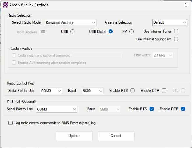The height and width of the screenshot is (148, 192).
Task: Check Enable DTR in Radio Control Port
Action: 164,91
